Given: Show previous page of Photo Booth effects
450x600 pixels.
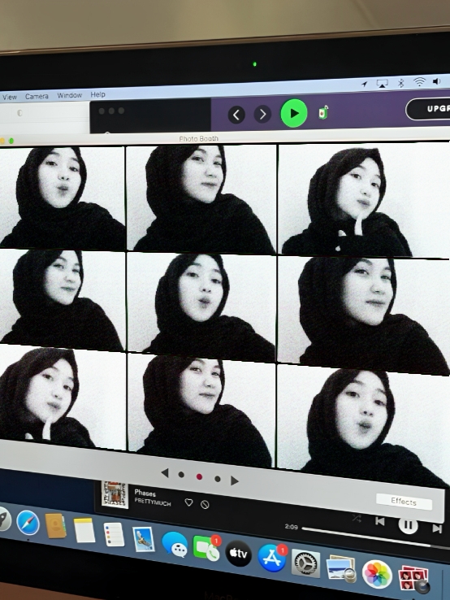Looking at the screenshot, I should pos(165,473).
